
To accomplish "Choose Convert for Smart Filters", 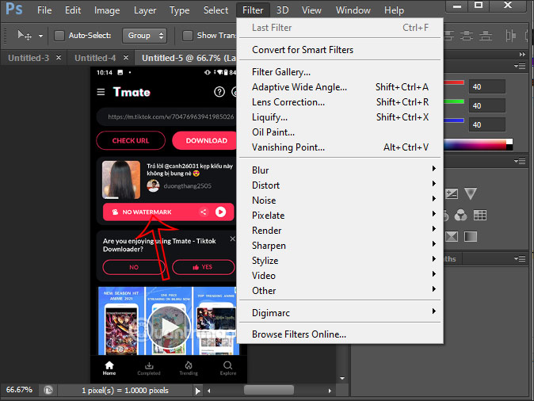I will click(x=340, y=50).
